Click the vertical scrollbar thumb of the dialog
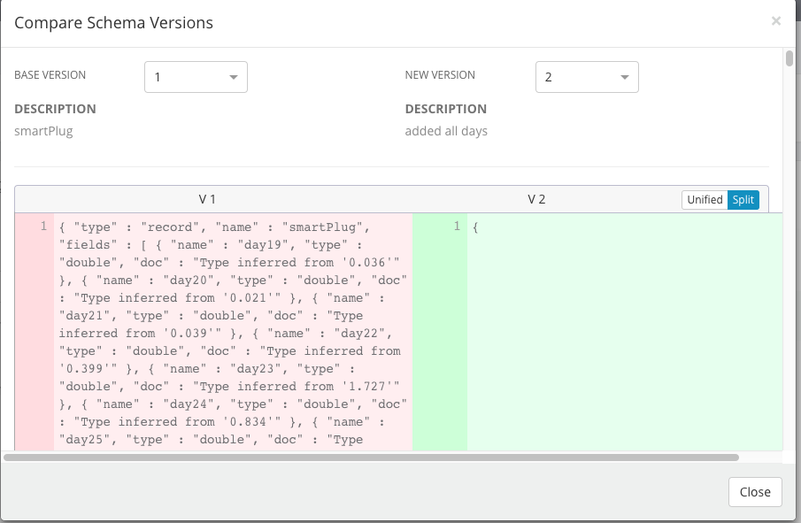Image resolution: width=801 pixels, height=523 pixels. pos(789,58)
